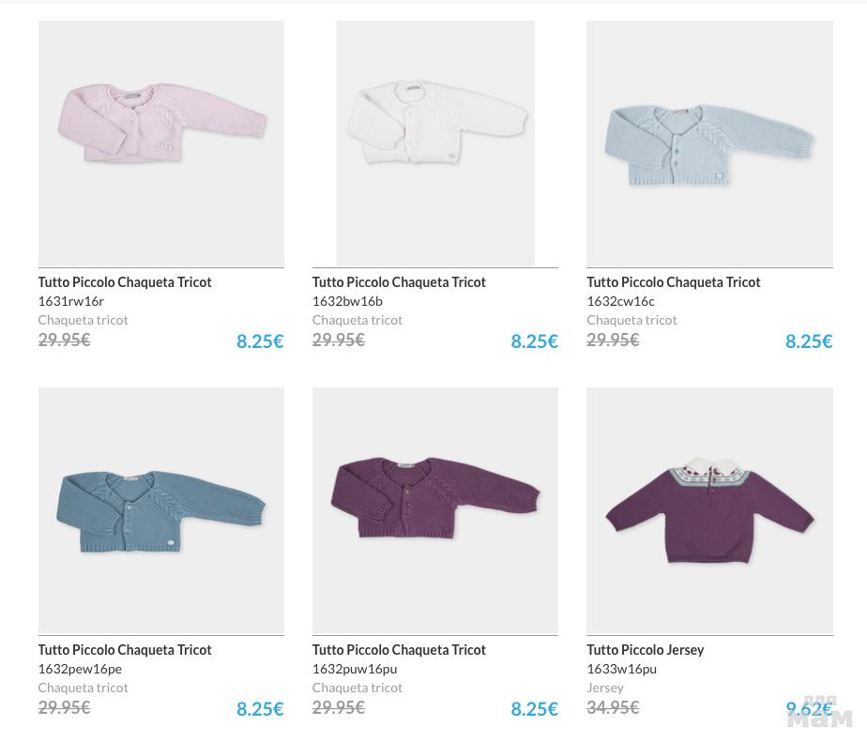Click the title above code 1631rw16r

125,281
